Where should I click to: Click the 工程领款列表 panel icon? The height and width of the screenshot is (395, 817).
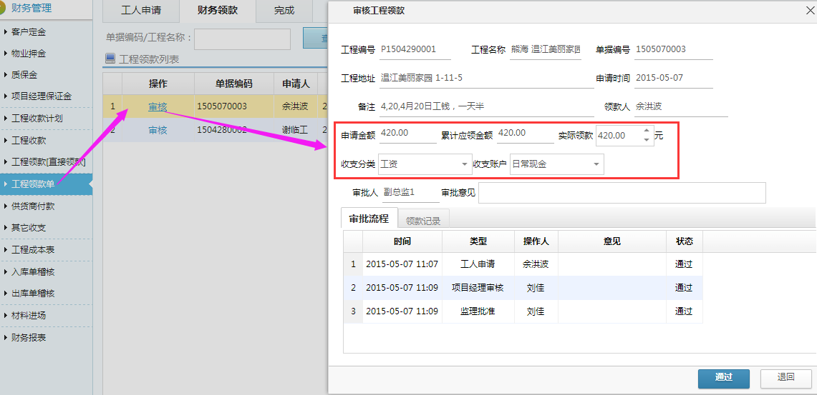tap(110, 59)
